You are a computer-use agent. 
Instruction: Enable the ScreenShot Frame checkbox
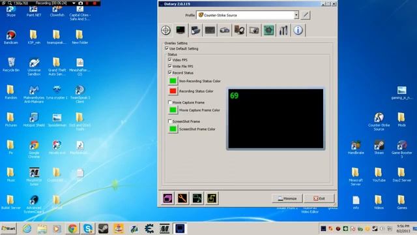pyautogui.click(x=170, y=121)
